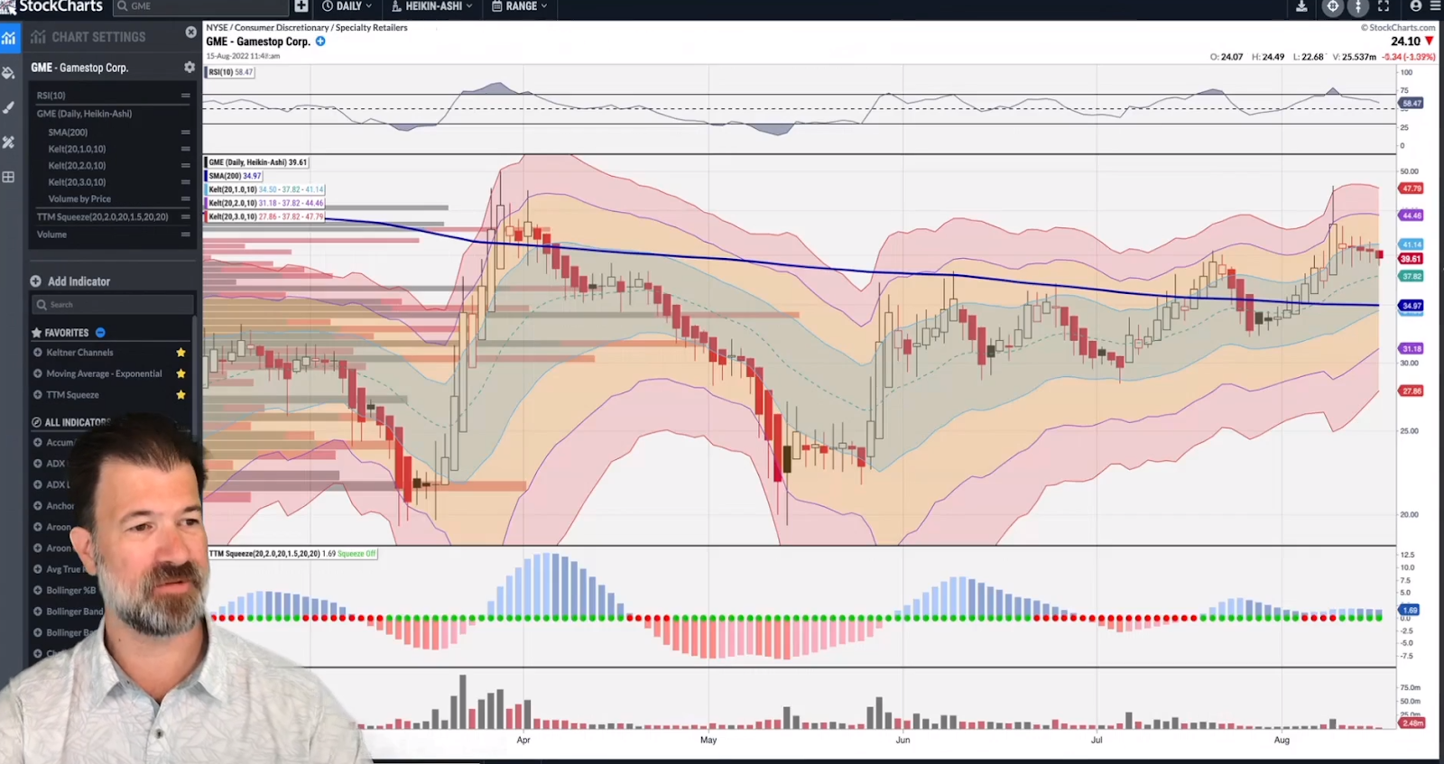Focus the GME symbol search box
Viewport: 1444px width, 764px height.
[x=199, y=6]
